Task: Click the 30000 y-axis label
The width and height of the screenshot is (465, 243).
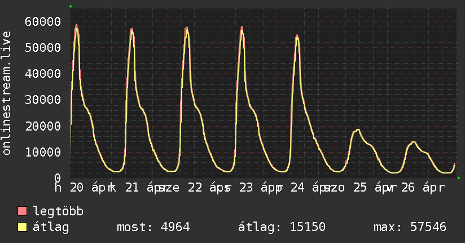Action: coord(43,99)
